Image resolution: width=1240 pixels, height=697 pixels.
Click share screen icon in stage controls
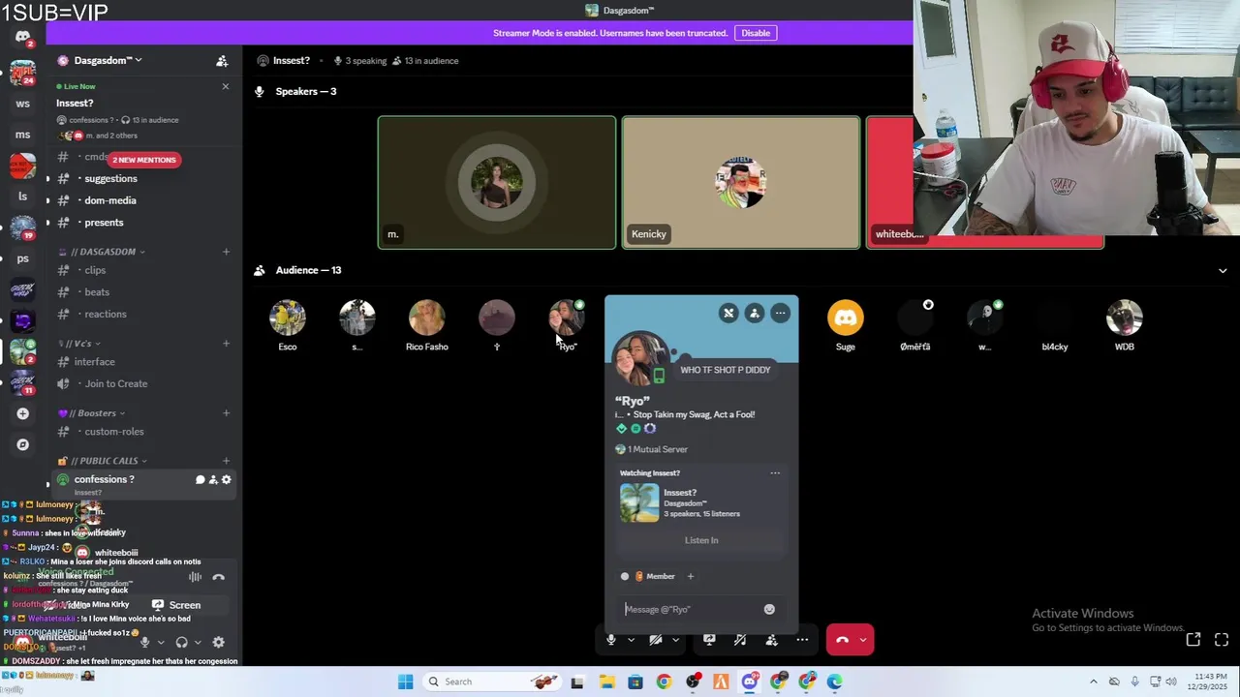(709, 640)
